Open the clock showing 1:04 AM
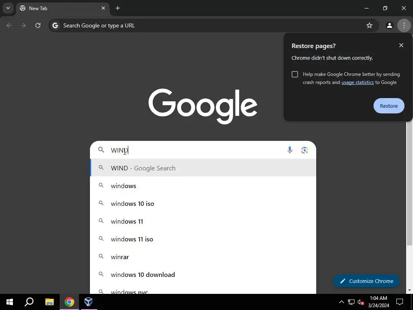This screenshot has height=310, width=413. 378,302
